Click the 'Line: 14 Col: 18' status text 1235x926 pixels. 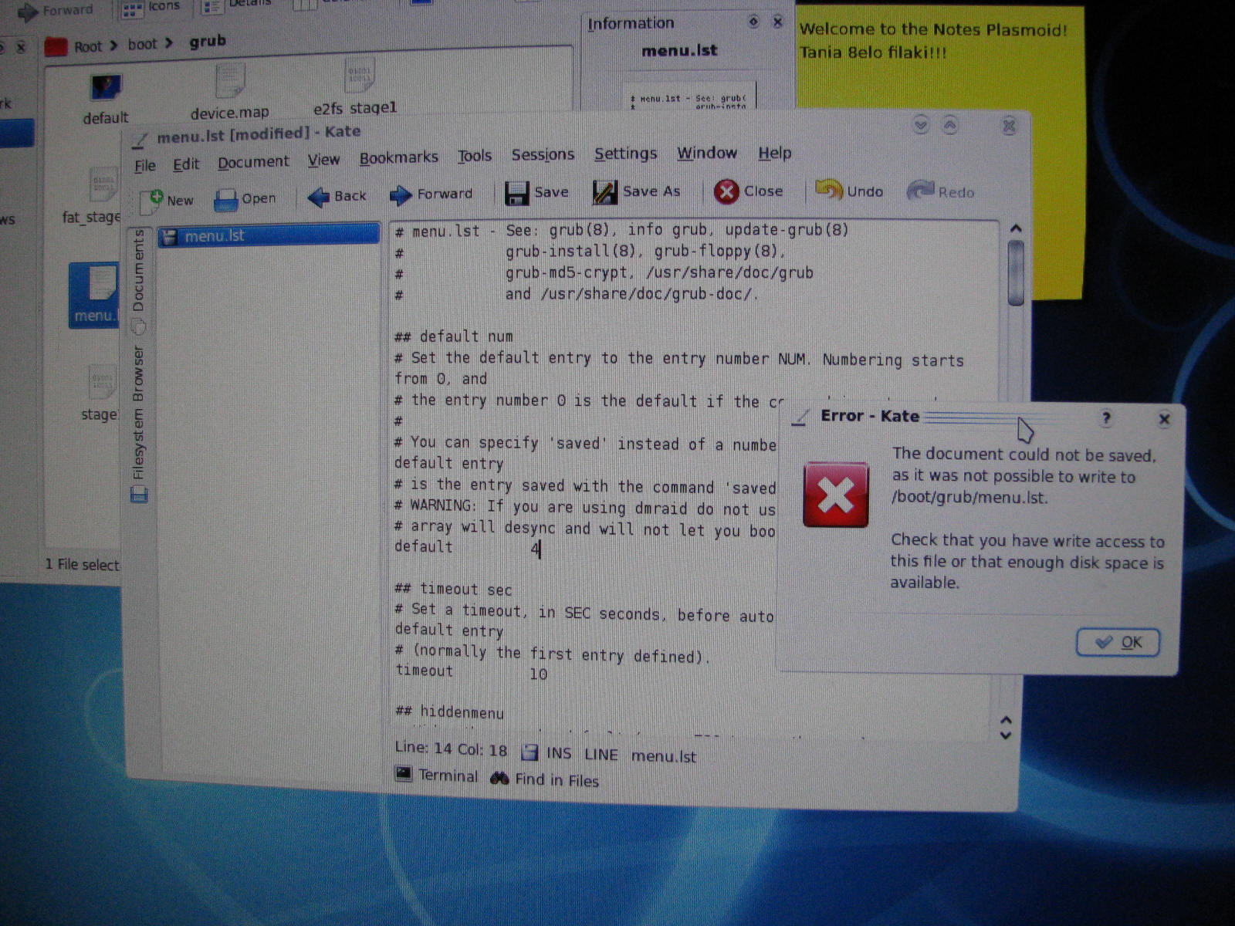pos(451,749)
